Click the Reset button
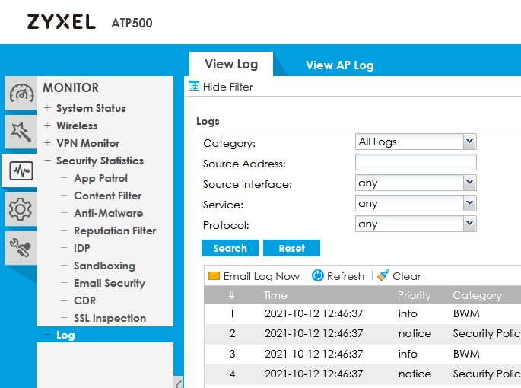This screenshot has height=388, width=521. [291, 248]
